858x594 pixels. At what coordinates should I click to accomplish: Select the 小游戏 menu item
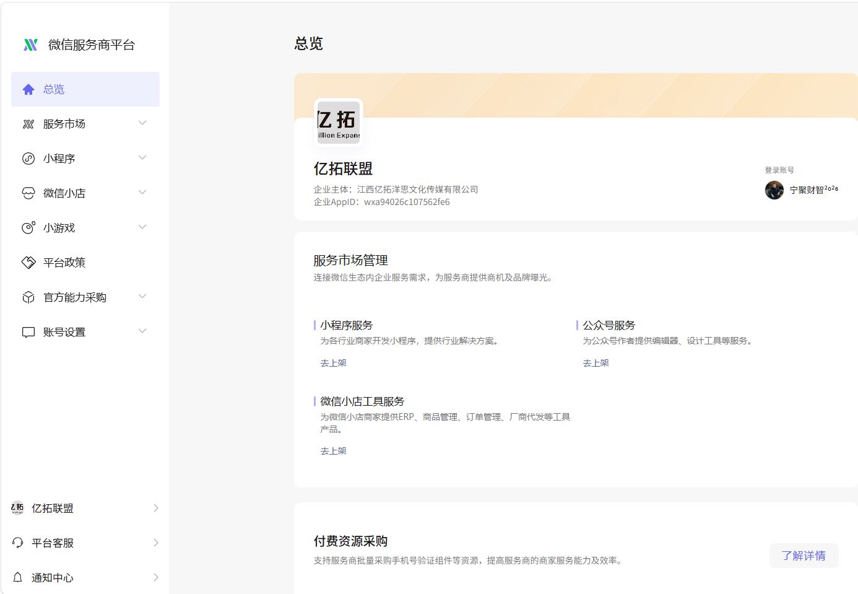[x=85, y=228]
